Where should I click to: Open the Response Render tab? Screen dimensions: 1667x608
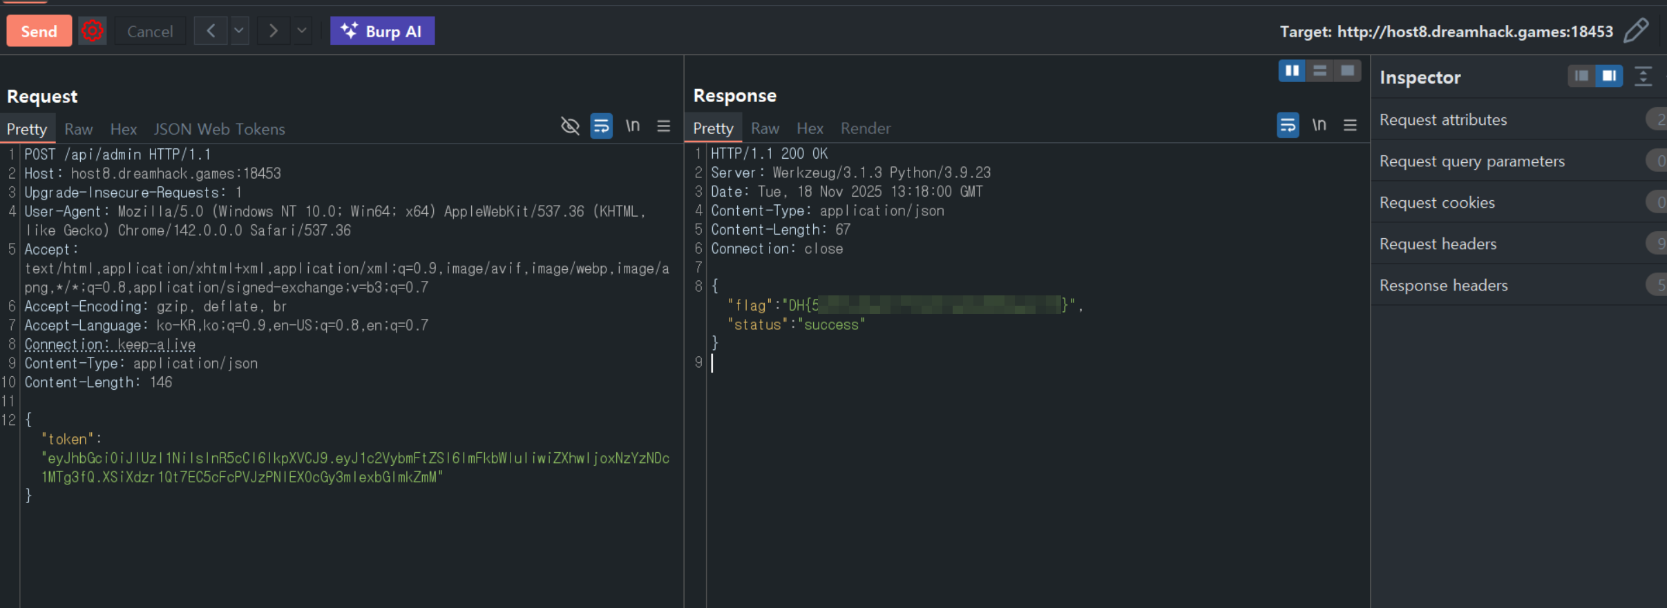pos(865,128)
